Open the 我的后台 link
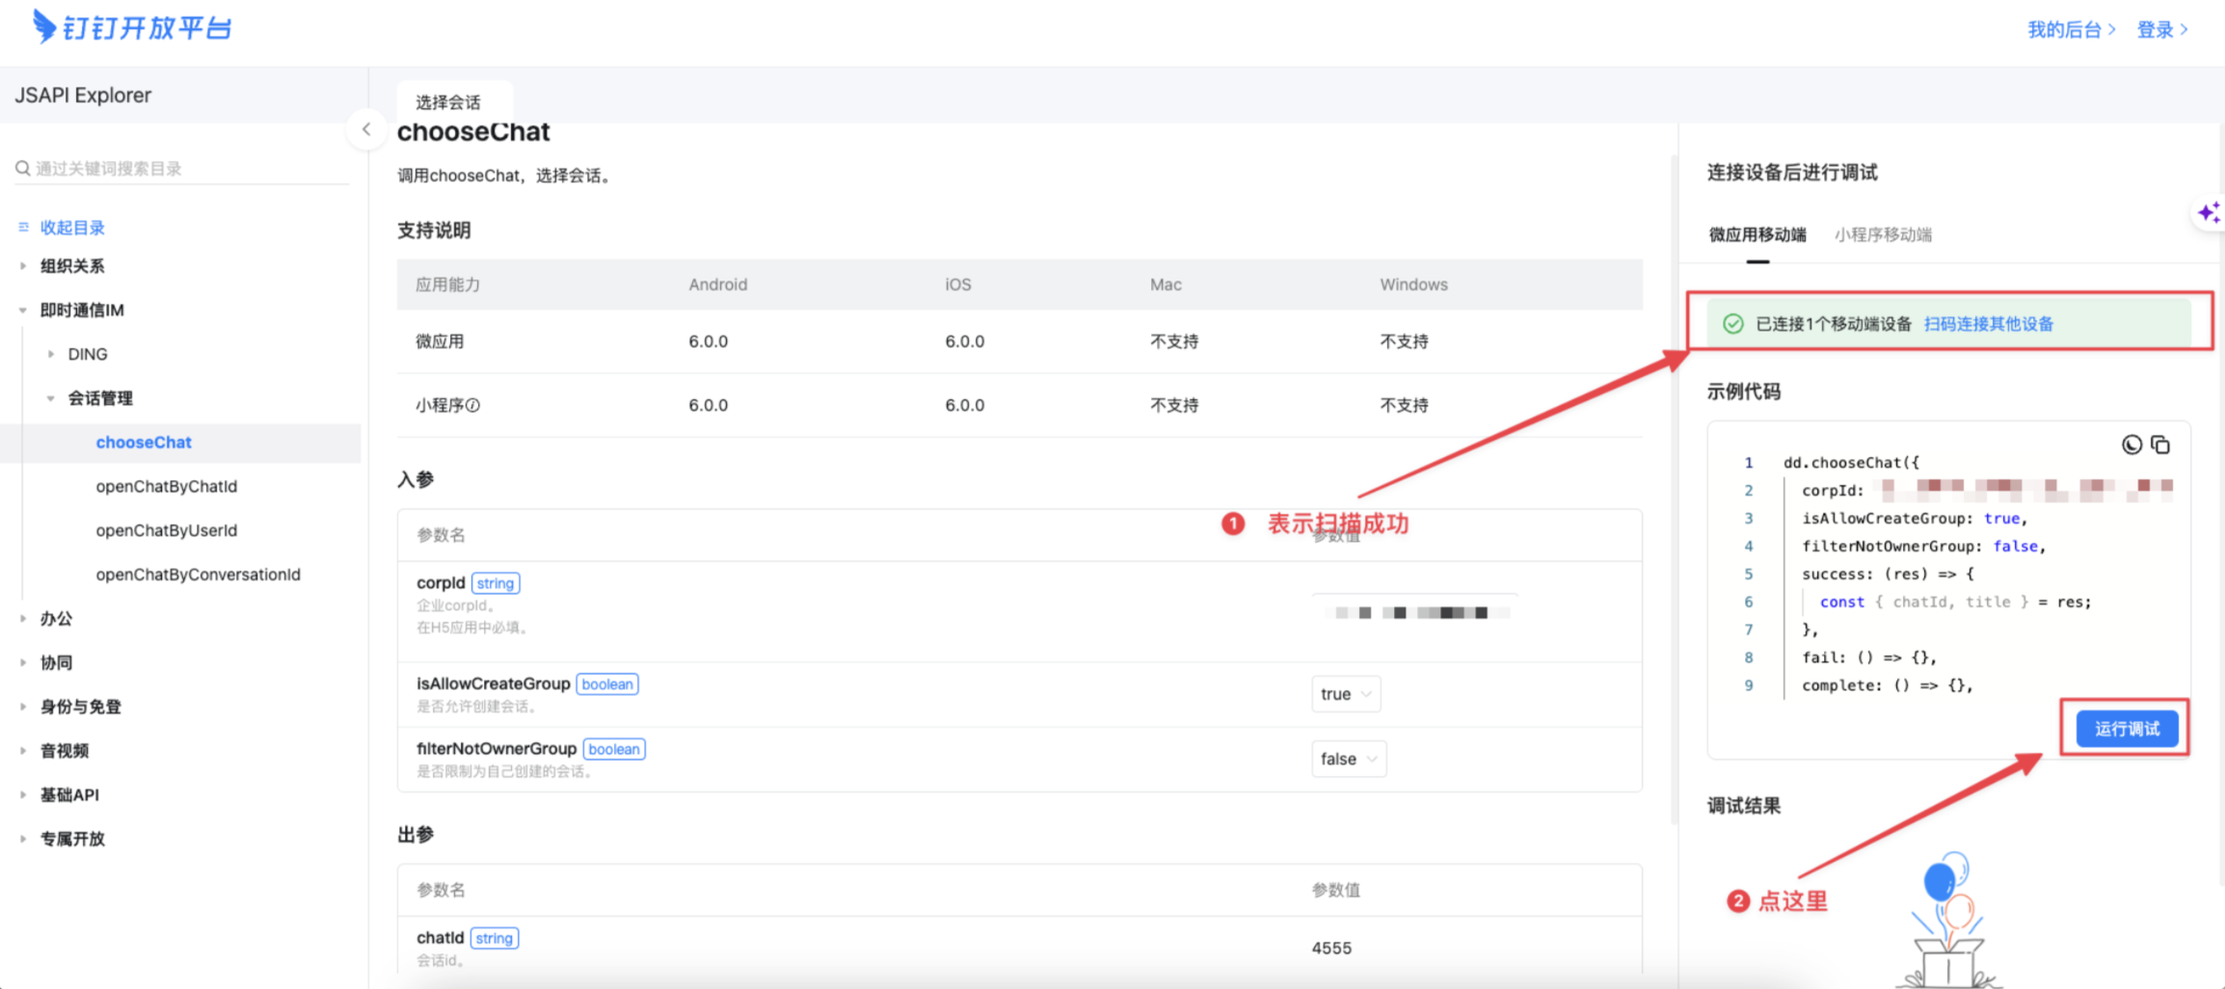The height and width of the screenshot is (989, 2225). [x=2071, y=30]
